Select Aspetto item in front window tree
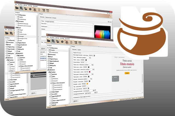Screen dimensions: 175x116 click(53, 50)
